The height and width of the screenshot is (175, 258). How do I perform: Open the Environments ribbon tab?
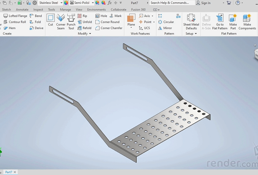[x=96, y=10]
